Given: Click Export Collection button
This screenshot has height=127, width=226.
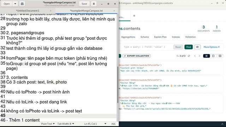Looking at the screenshot, I should 137,56.
